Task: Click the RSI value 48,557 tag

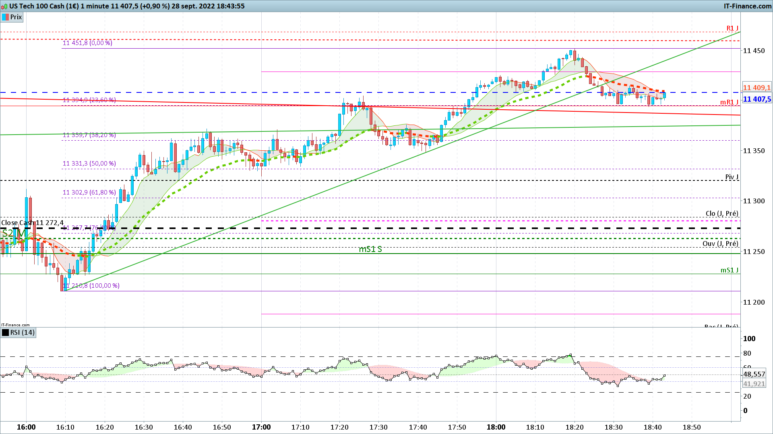Action: (754, 374)
